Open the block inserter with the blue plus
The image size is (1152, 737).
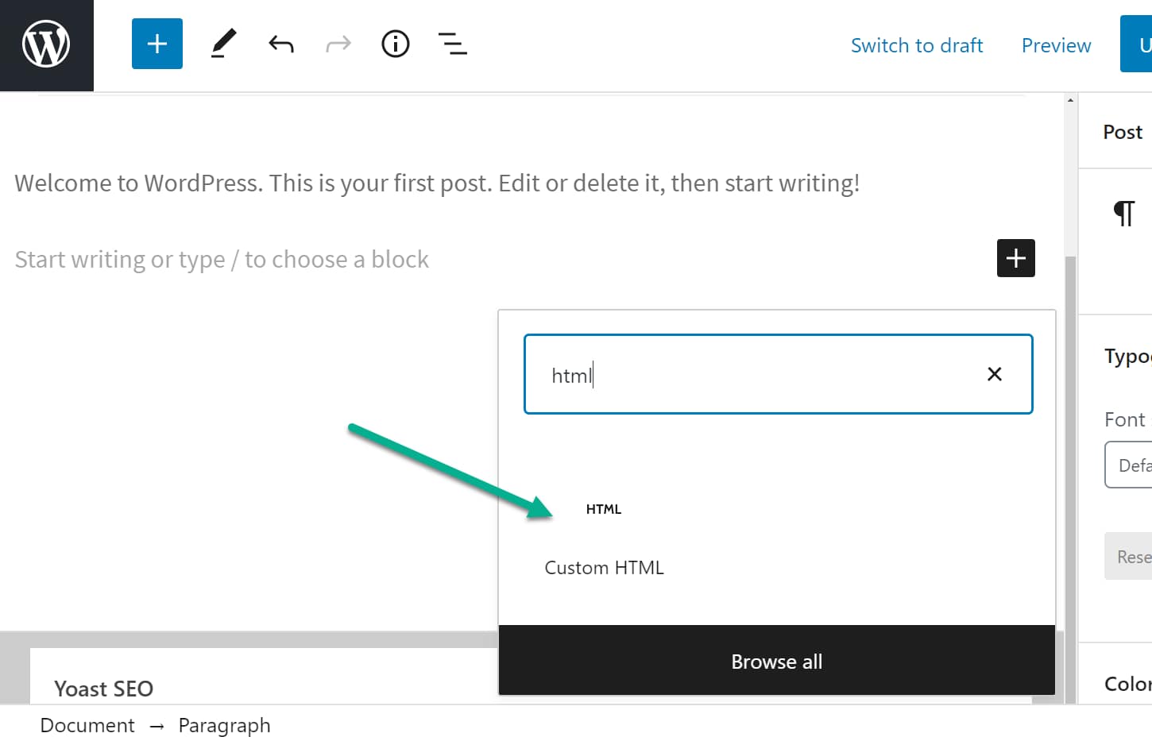[x=157, y=44]
